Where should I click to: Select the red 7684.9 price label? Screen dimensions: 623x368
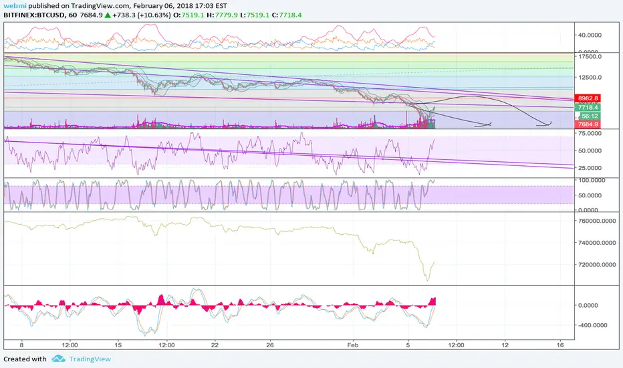[588, 124]
